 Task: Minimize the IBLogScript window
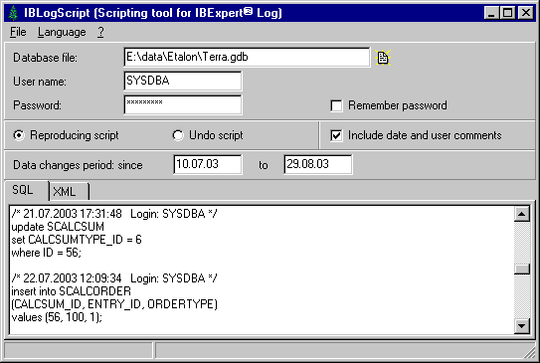pos(491,14)
